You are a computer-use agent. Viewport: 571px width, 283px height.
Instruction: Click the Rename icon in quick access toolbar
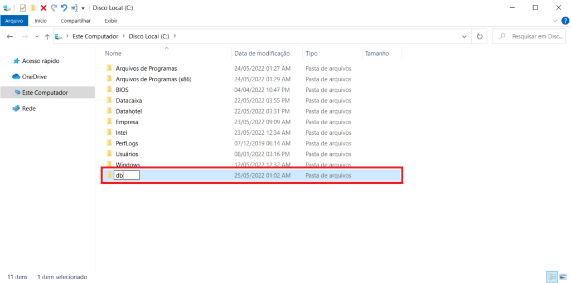[74, 8]
